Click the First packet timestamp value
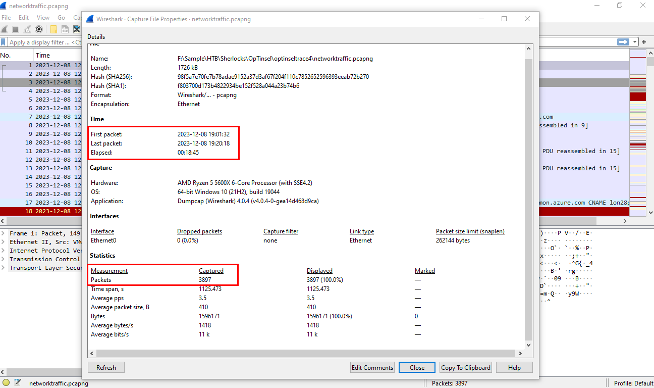 coord(203,134)
